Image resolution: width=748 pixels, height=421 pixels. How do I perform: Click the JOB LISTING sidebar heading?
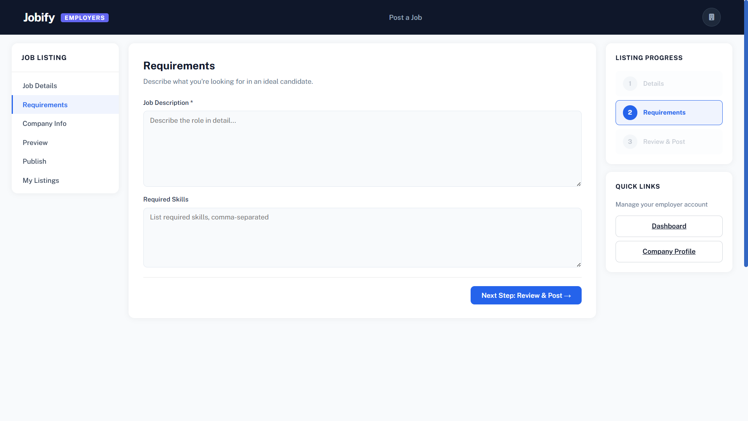click(x=44, y=58)
